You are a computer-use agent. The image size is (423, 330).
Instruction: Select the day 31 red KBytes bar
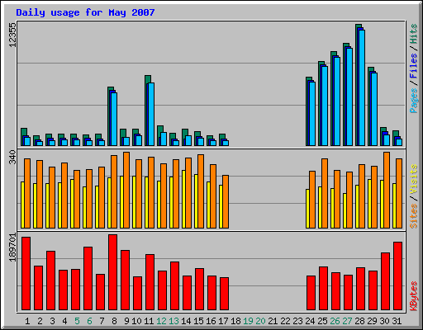[x=397, y=276]
